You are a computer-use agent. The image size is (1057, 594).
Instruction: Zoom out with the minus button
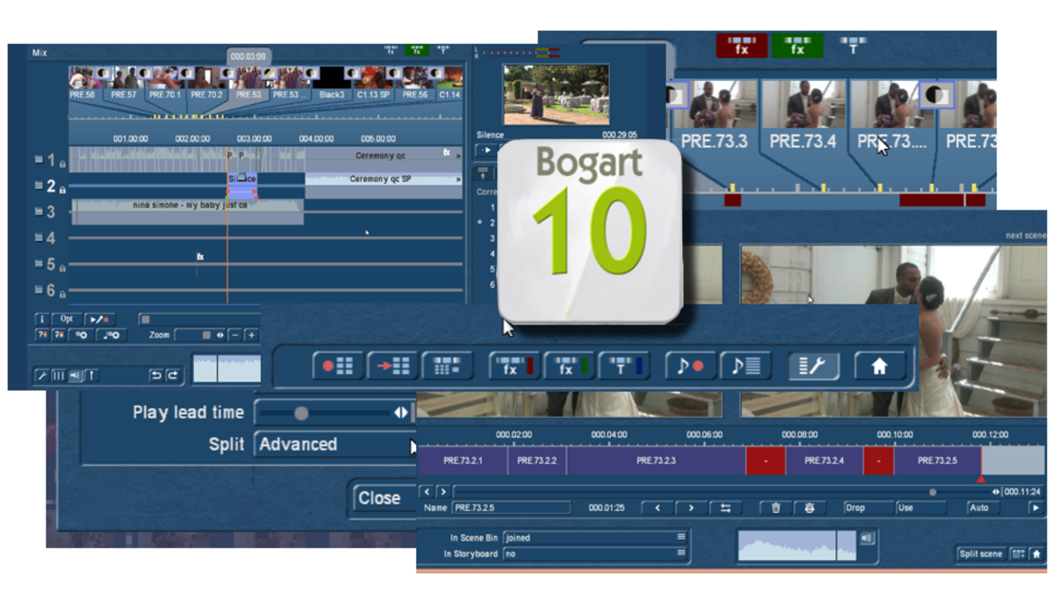[235, 336]
